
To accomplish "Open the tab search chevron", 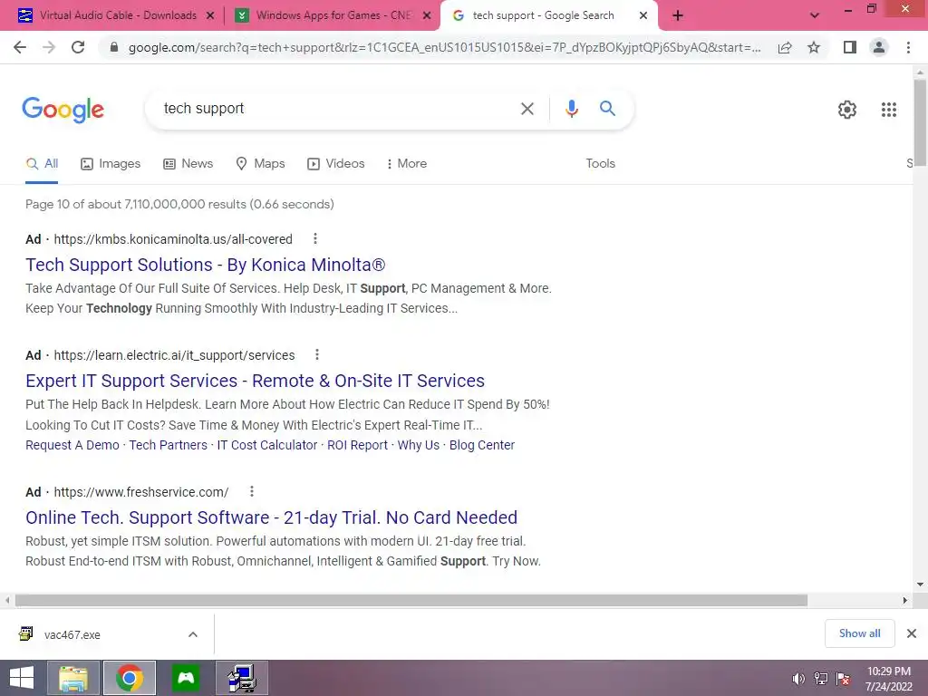I will 815,16.
